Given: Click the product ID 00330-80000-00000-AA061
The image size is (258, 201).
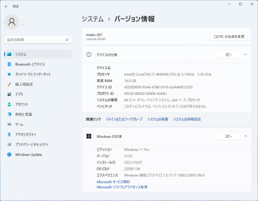Looking at the screenshot, I should click(146, 94).
